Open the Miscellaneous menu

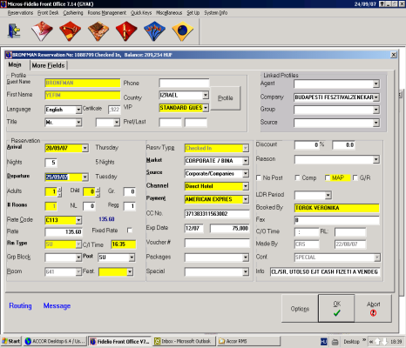[169, 13]
